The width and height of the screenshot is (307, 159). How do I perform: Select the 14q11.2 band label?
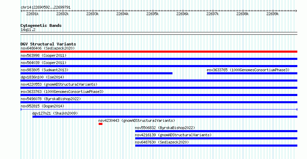click(28, 30)
